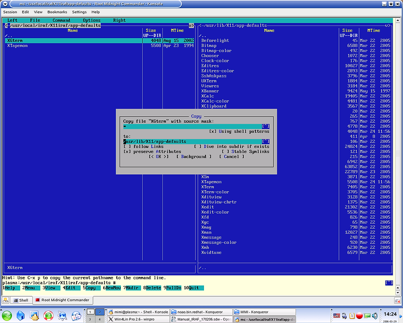Confirm the copy with the OK button
The image size is (403, 323).
coord(159,157)
